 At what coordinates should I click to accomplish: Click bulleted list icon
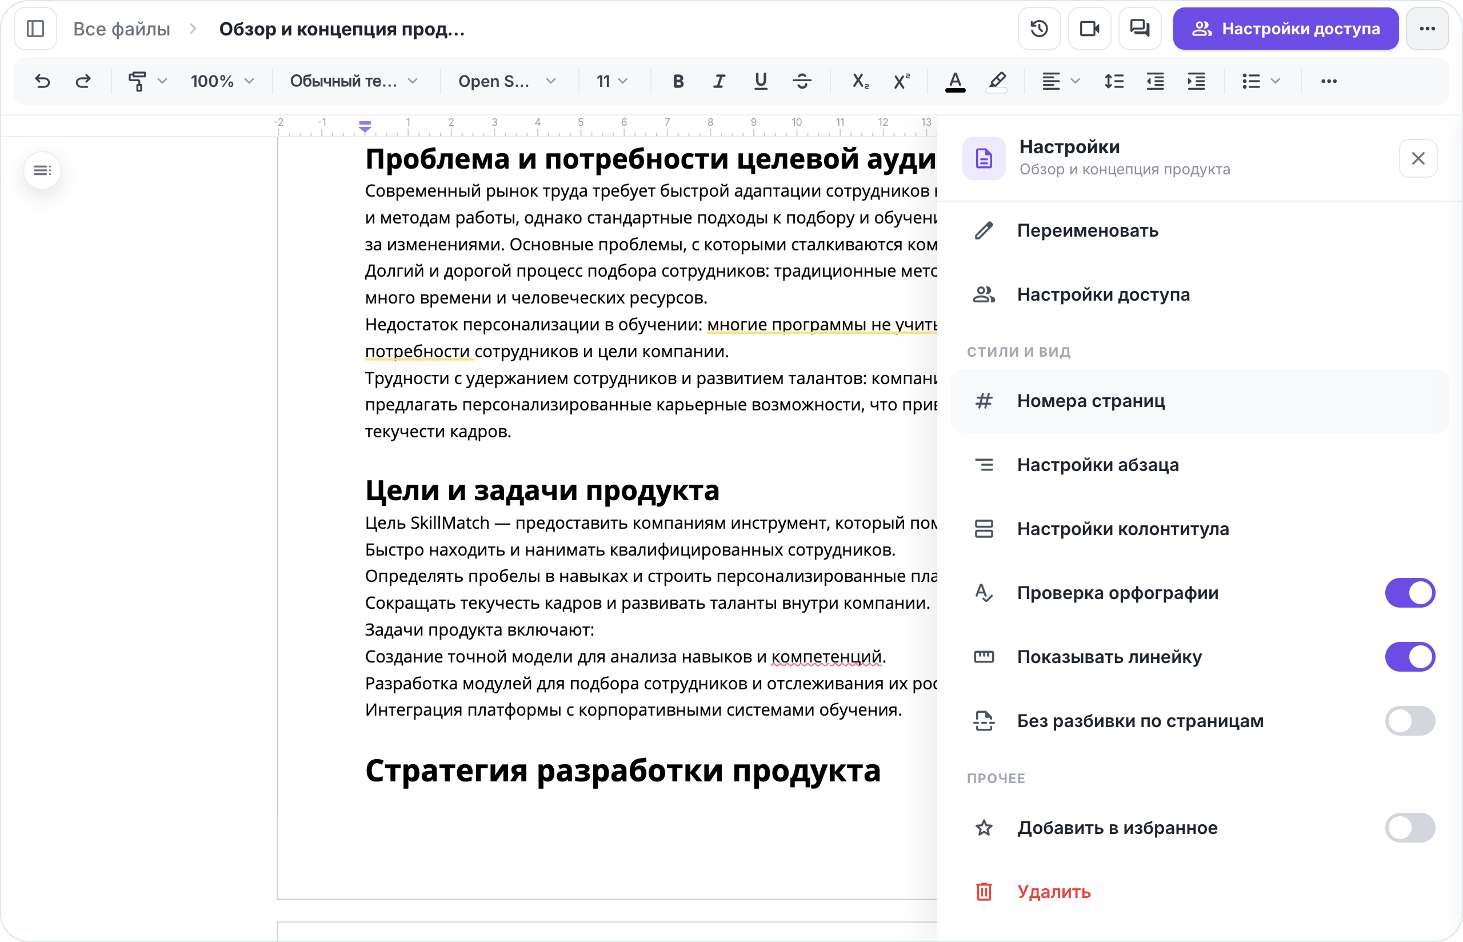(1251, 81)
